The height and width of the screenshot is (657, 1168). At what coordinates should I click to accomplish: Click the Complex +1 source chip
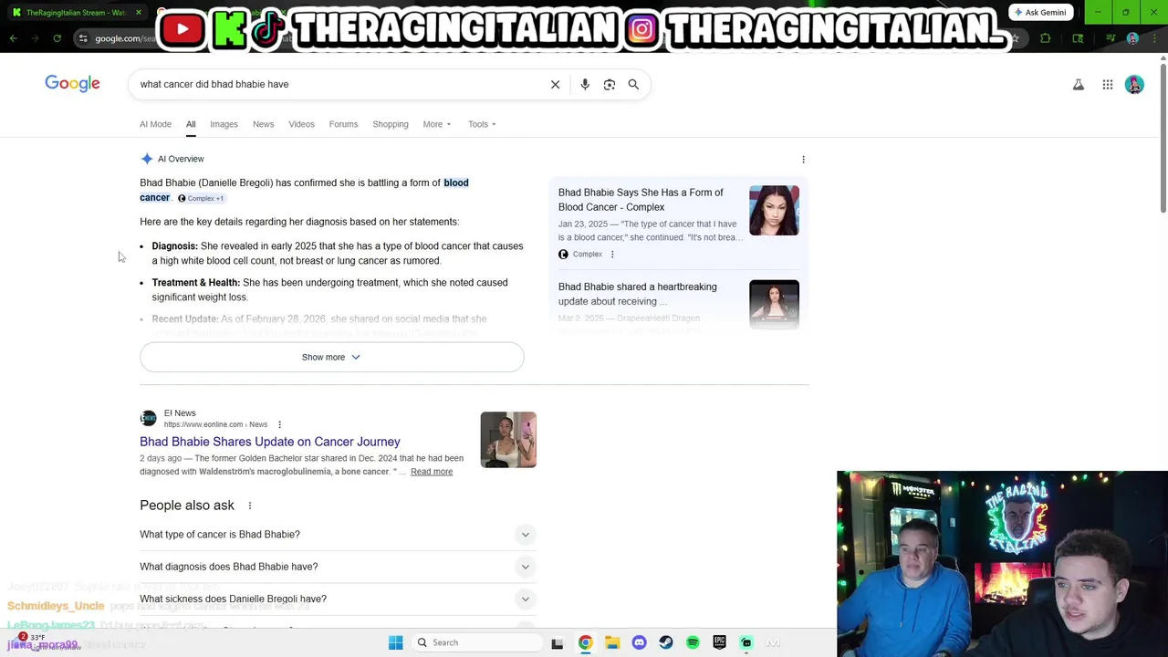(201, 198)
